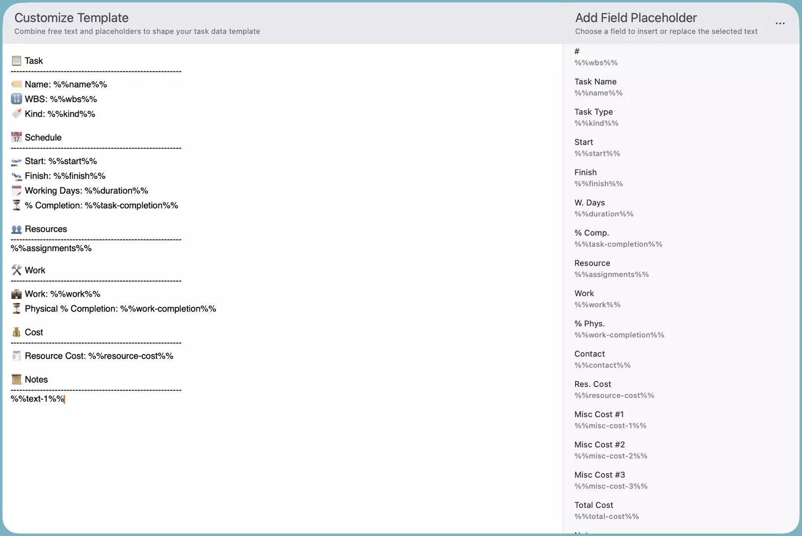The height and width of the screenshot is (536, 802).
Task: Click the spiral calendar icon next to Working Days
Action: (x=16, y=190)
